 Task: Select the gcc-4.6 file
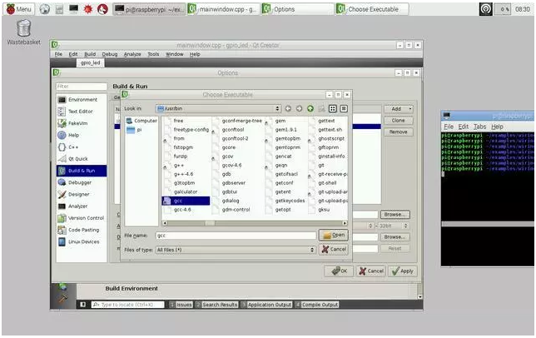(x=182, y=210)
